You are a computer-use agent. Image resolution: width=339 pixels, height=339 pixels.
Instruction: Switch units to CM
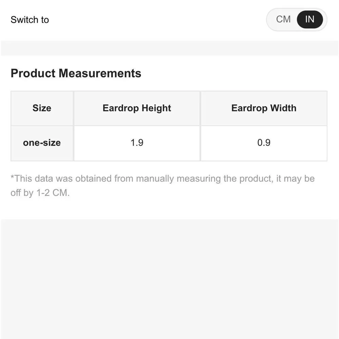coord(283,19)
